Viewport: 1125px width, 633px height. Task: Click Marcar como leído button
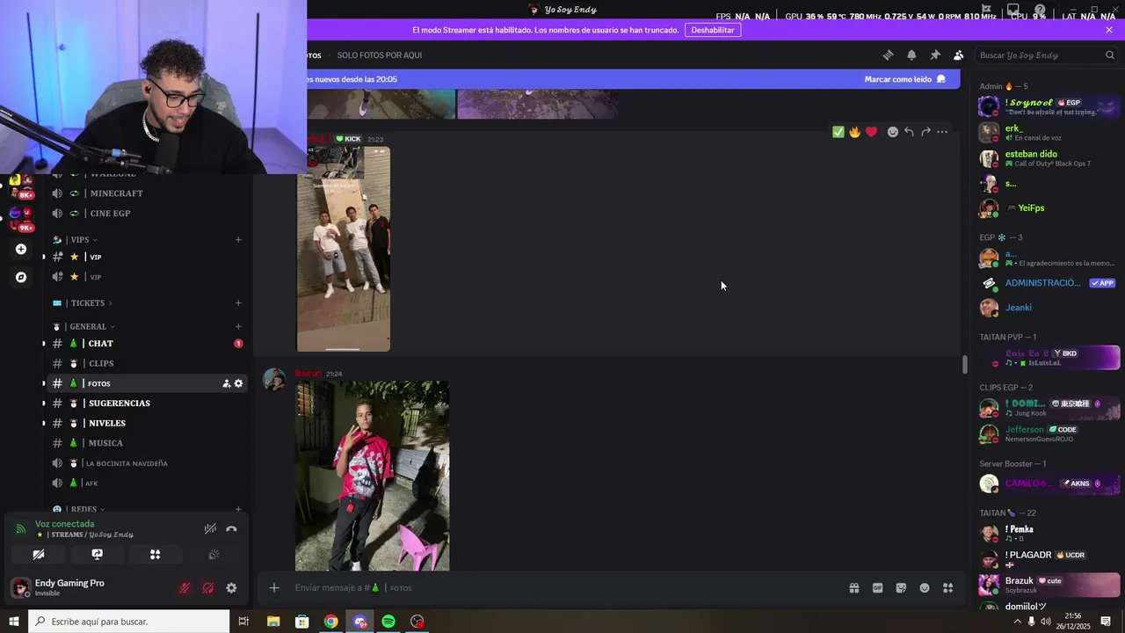tap(904, 79)
